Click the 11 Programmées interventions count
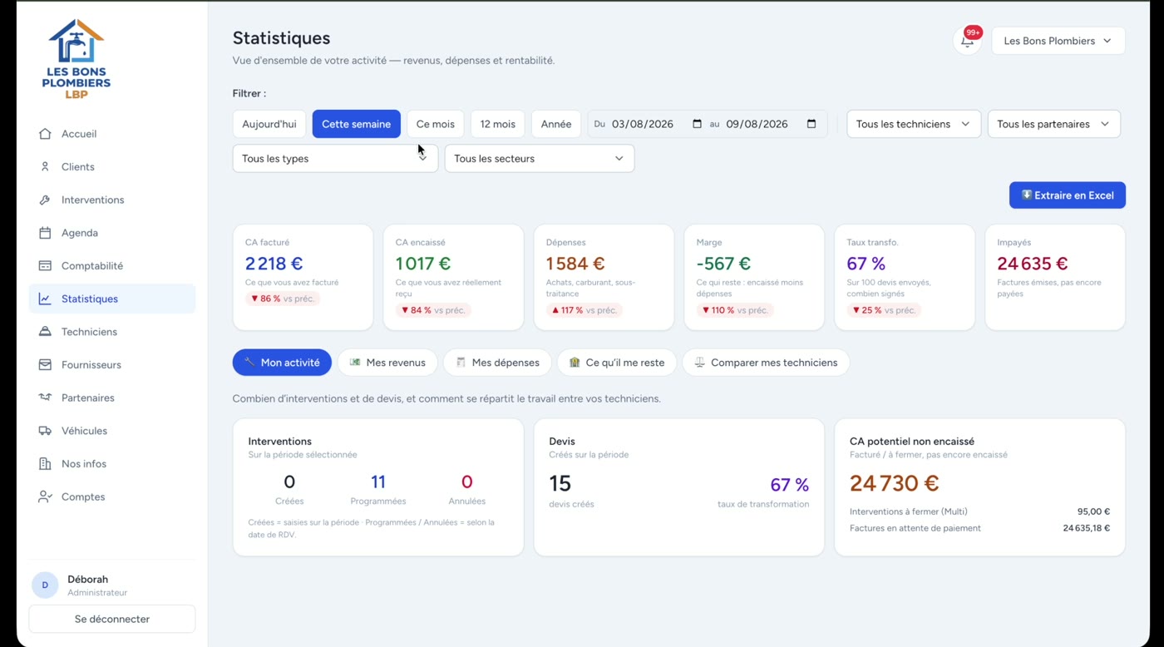Image resolution: width=1164 pixels, height=647 pixels. pyautogui.click(x=378, y=482)
